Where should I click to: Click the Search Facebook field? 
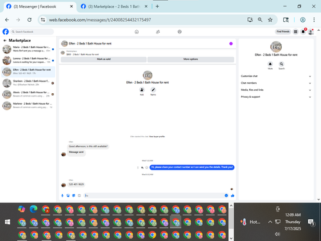pyautogui.click(x=32, y=31)
